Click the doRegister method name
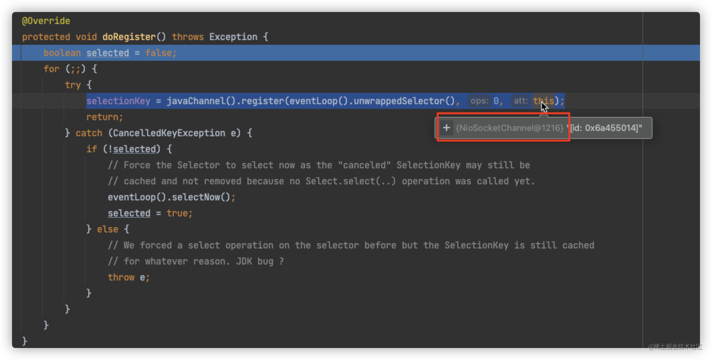 coord(129,37)
